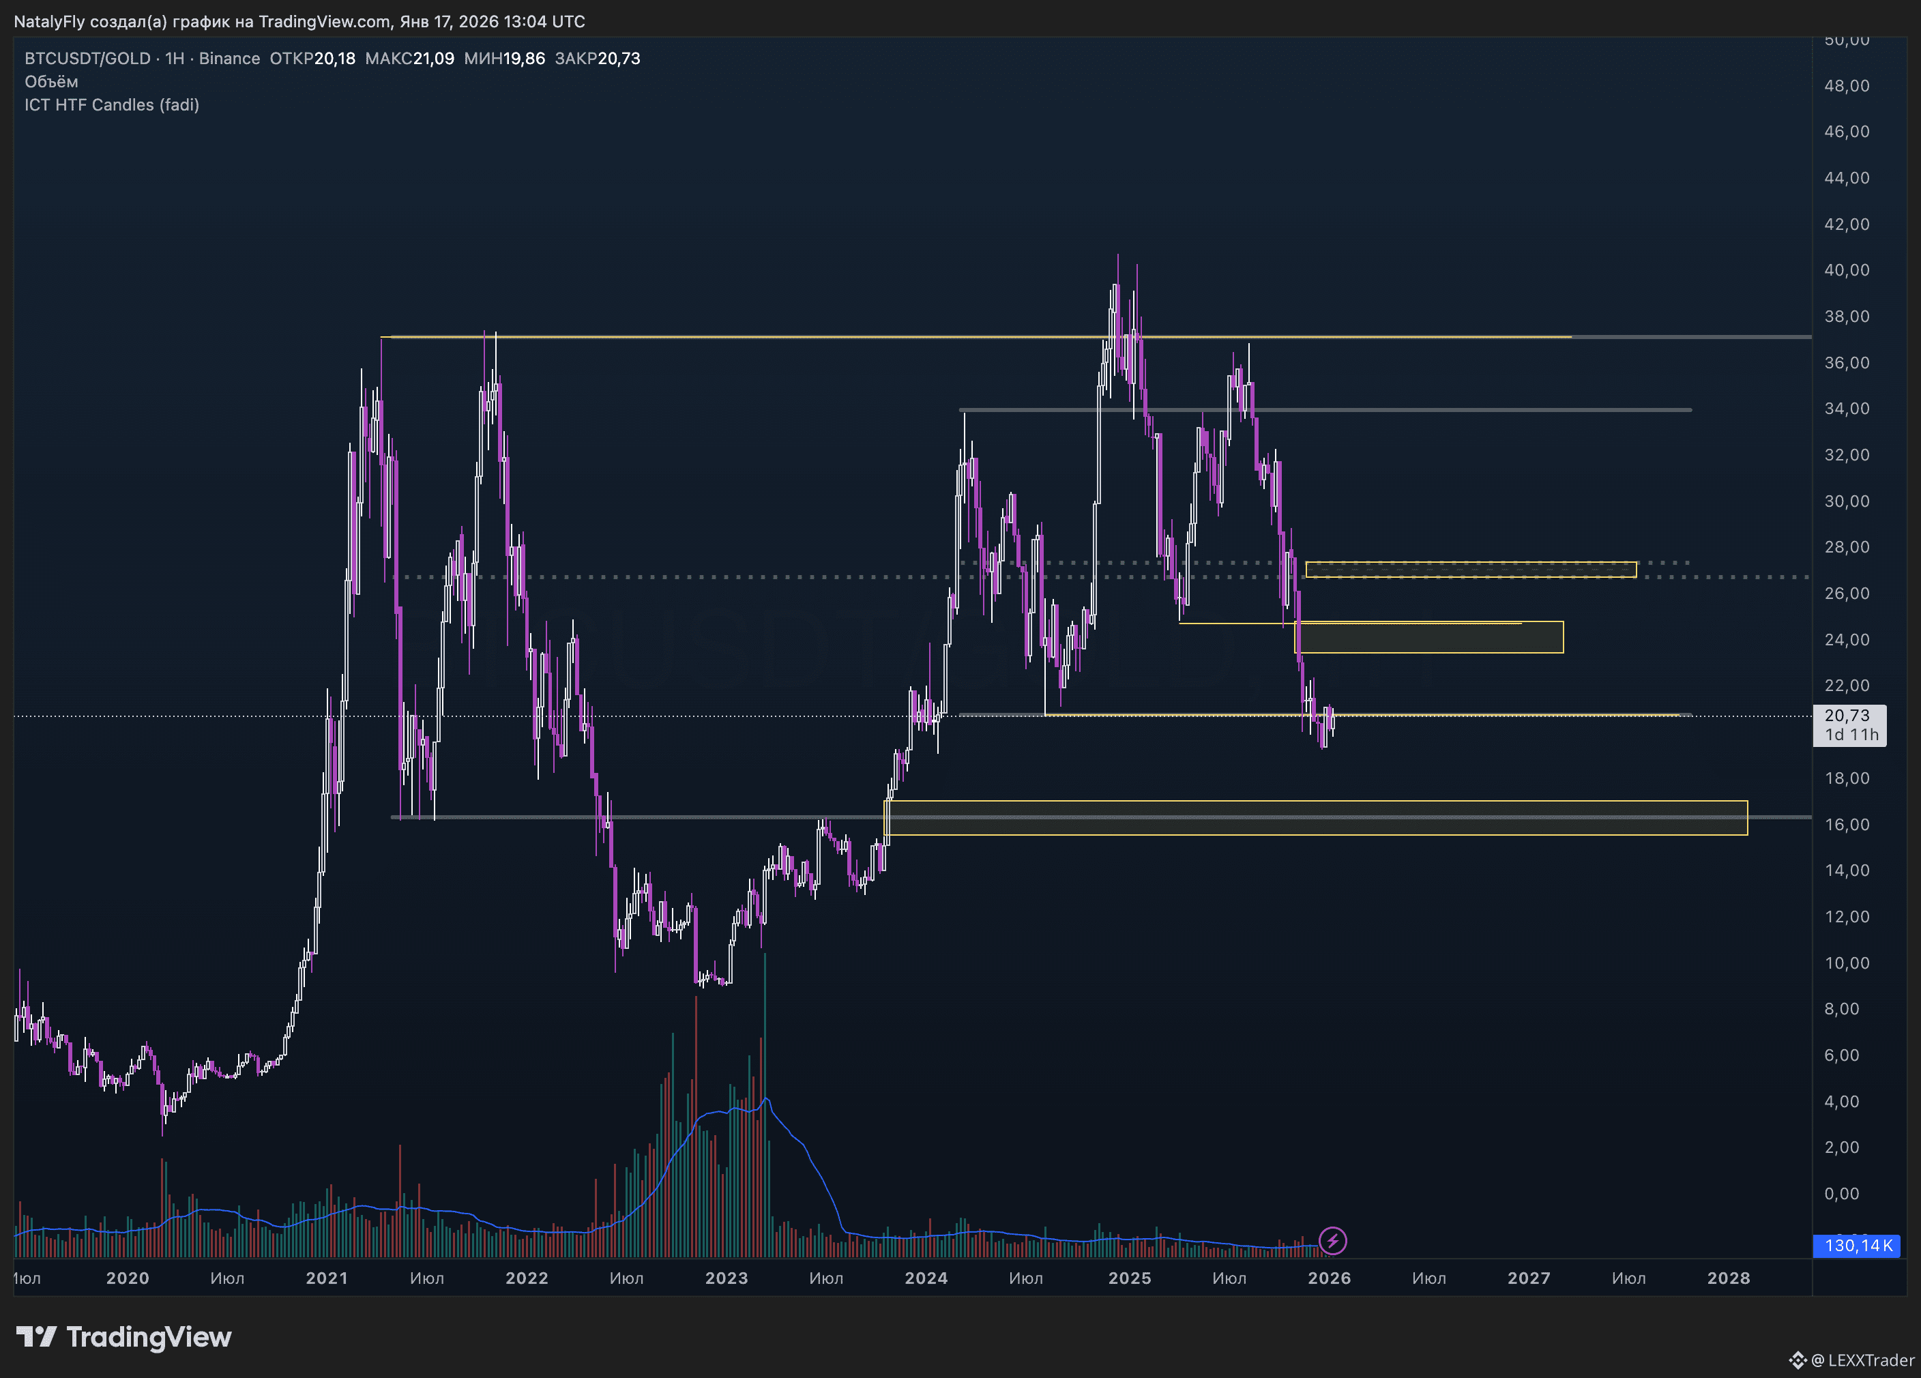Click the ОТКР open value 20,18

334,59
